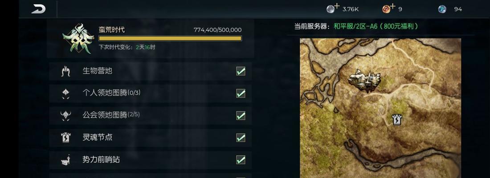Image resolution: width=490 pixels, height=178 pixels.
Task: Select the floating rock fortress on map
Action: point(365,80)
